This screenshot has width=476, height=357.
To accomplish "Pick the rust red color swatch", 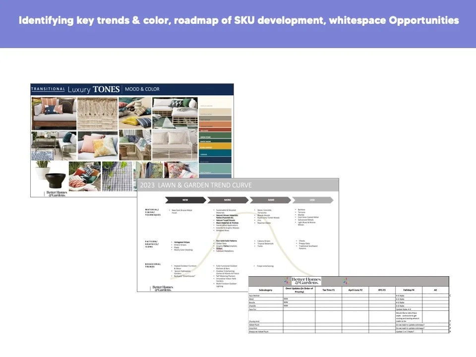I will (215, 129).
